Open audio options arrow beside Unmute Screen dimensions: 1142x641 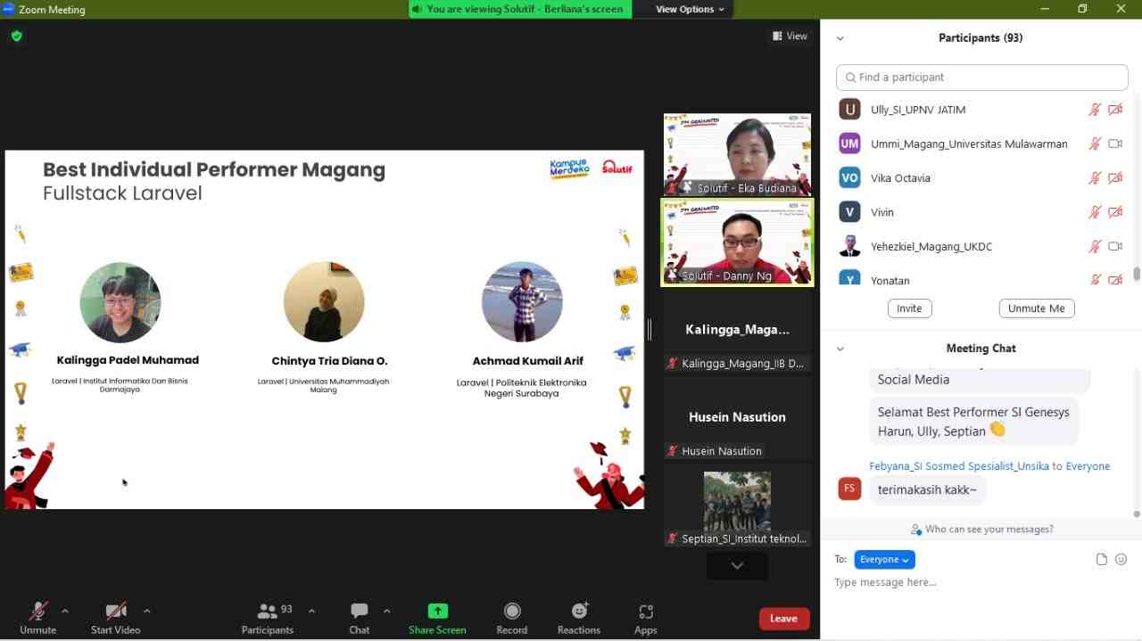pos(65,611)
